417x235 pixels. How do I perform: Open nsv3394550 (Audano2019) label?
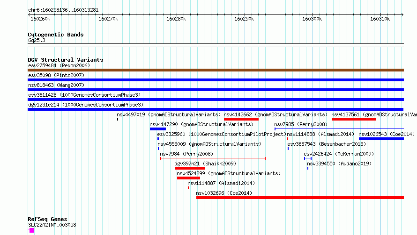pyautogui.click(x=339, y=164)
